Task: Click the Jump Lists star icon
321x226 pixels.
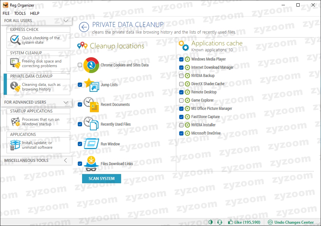Action: click(91, 85)
